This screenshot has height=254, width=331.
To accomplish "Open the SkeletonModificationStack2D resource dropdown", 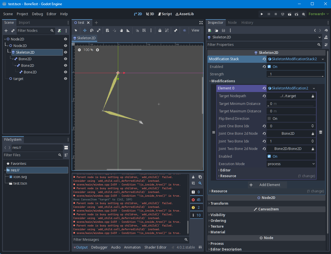I will point(323,59).
